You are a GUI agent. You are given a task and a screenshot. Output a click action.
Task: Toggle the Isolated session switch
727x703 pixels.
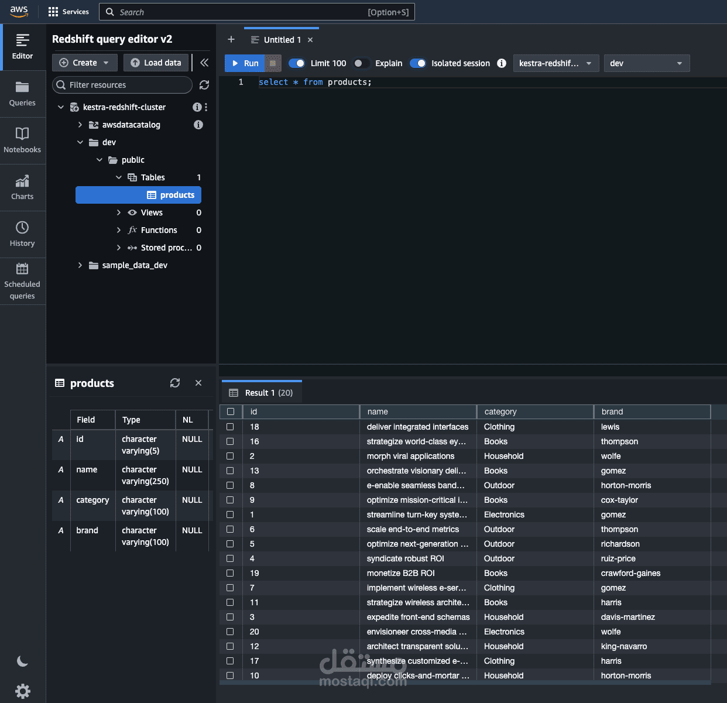point(418,63)
